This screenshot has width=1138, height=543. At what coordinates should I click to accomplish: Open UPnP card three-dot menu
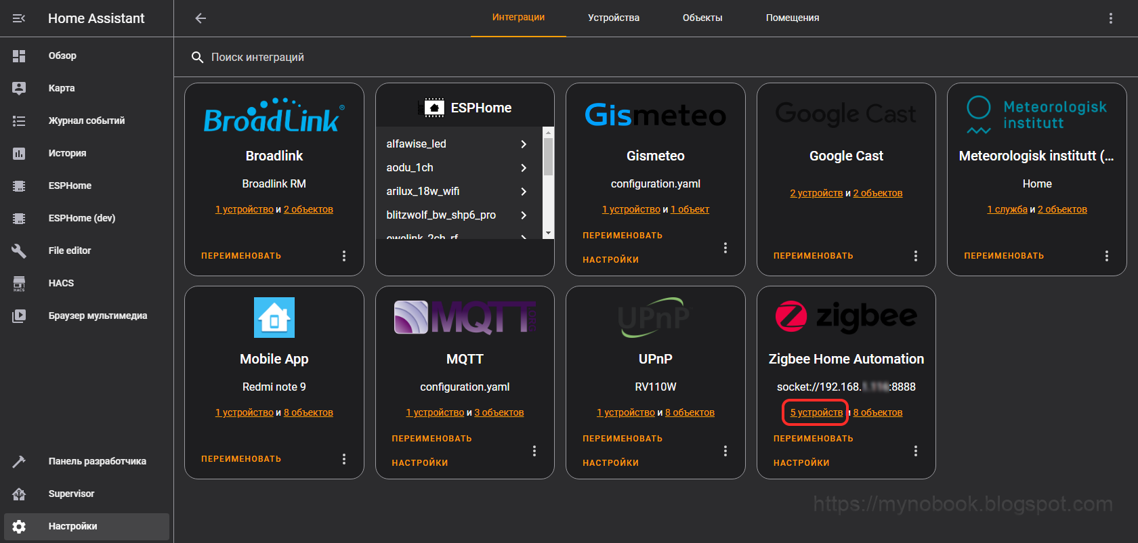pos(725,451)
